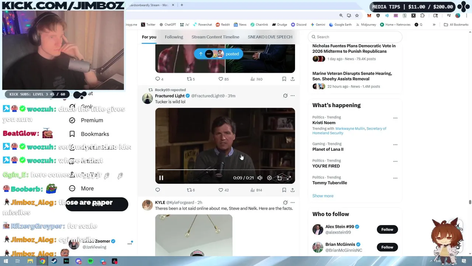Repost the post with 5 reposts
The height and width of the screenshot is (266, 472).
191,79
